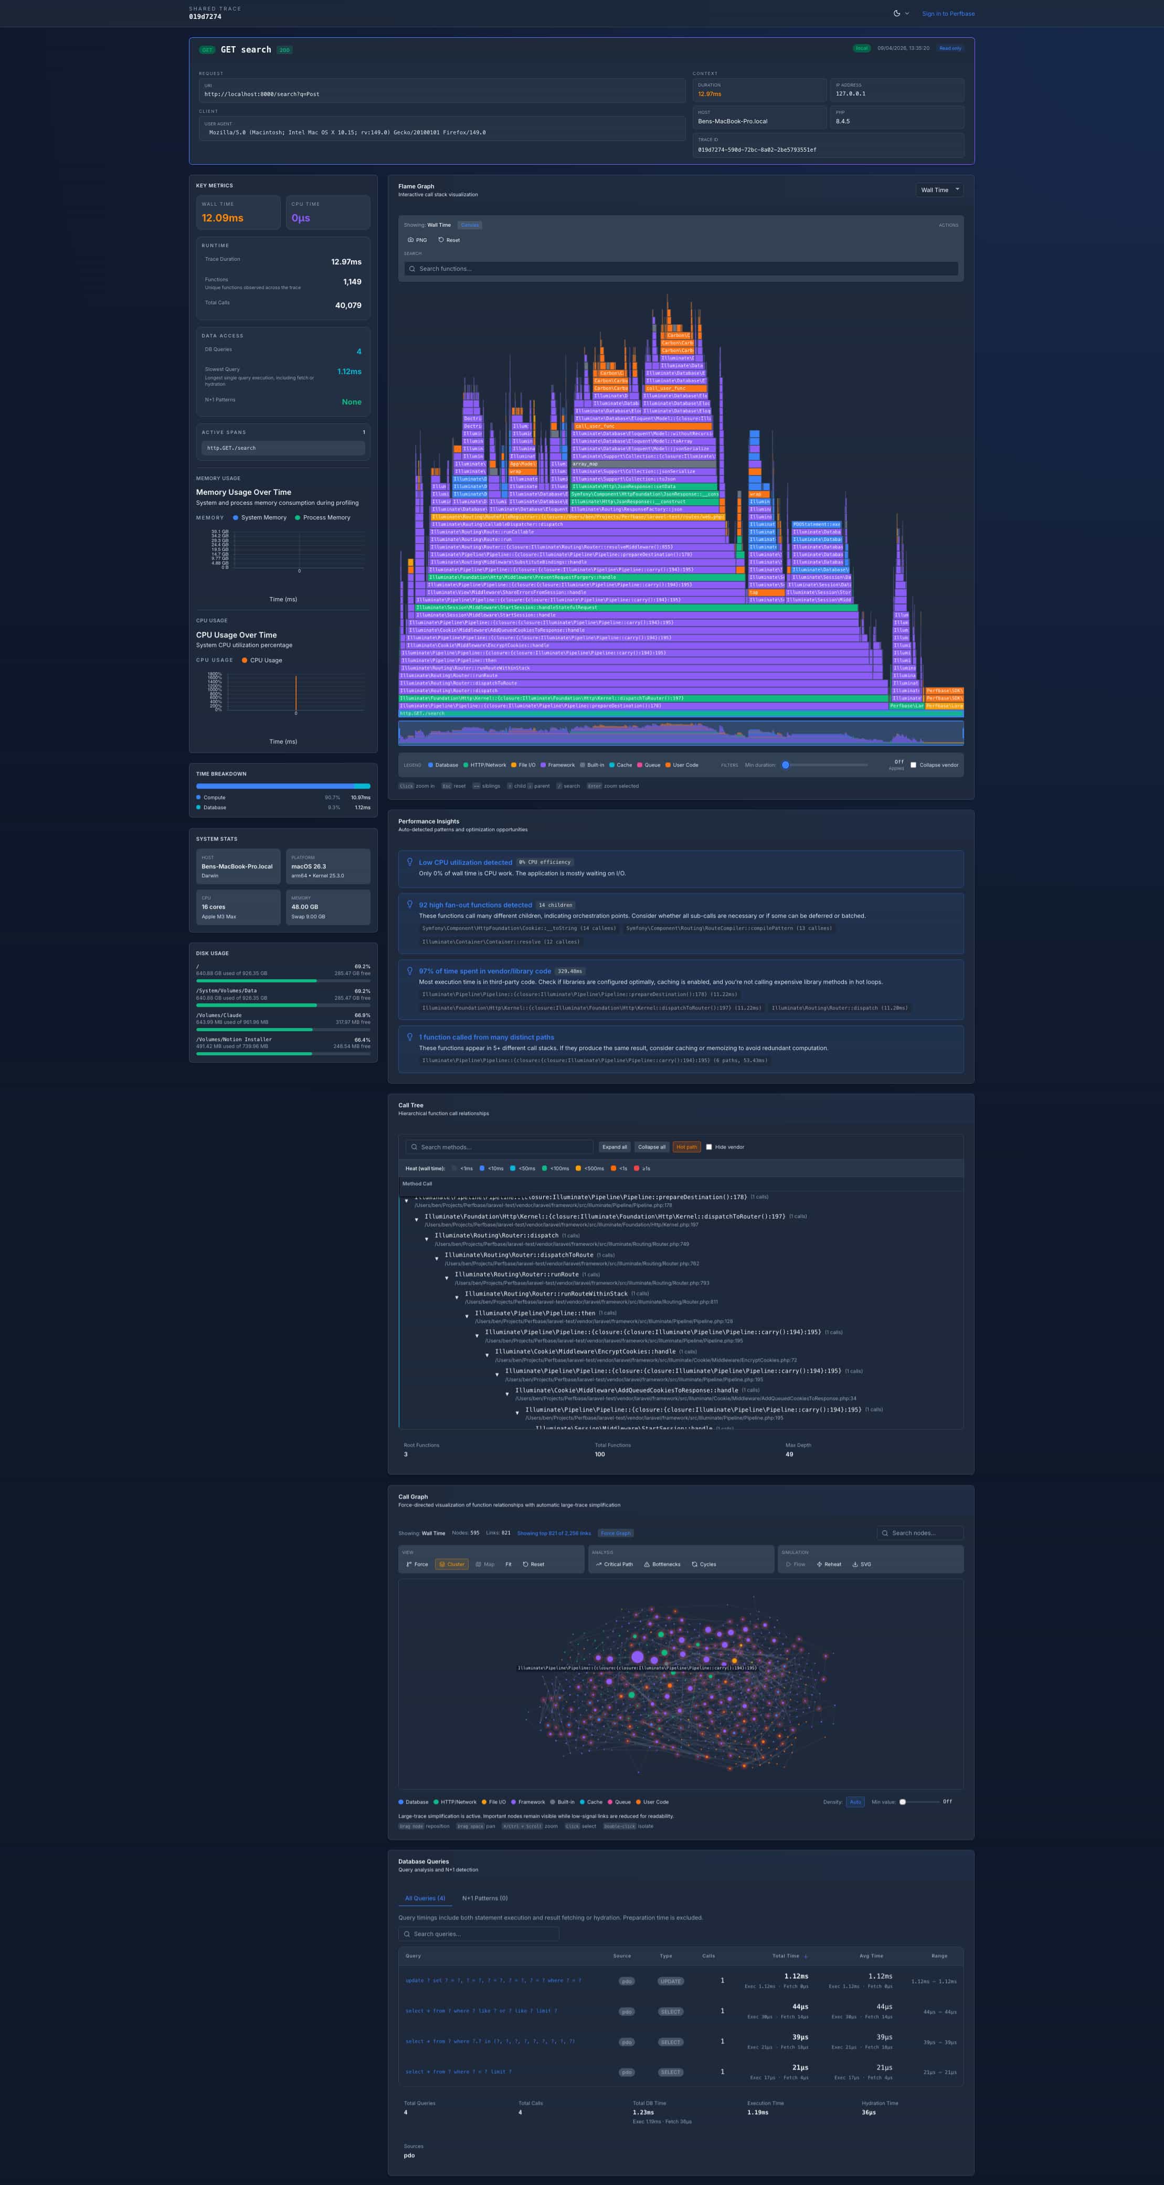Click Sign in to Perfbase
This screenshot has width=1164, height=2185.
tap(948, 14)
